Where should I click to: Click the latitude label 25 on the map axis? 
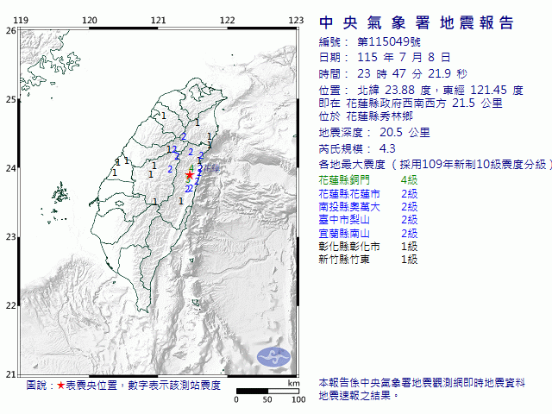(x=11, y=100)
